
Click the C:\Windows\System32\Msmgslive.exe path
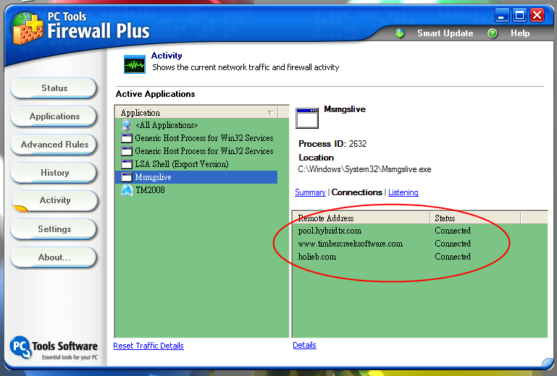pos(364,169)
